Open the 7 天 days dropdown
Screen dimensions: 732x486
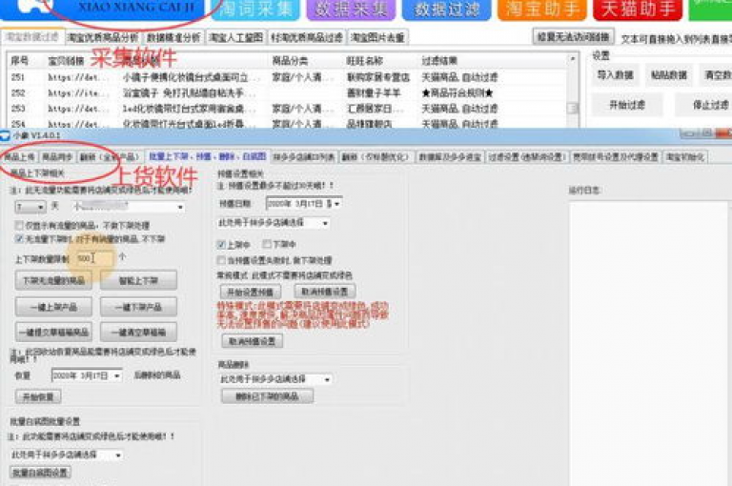click(30, 207)
